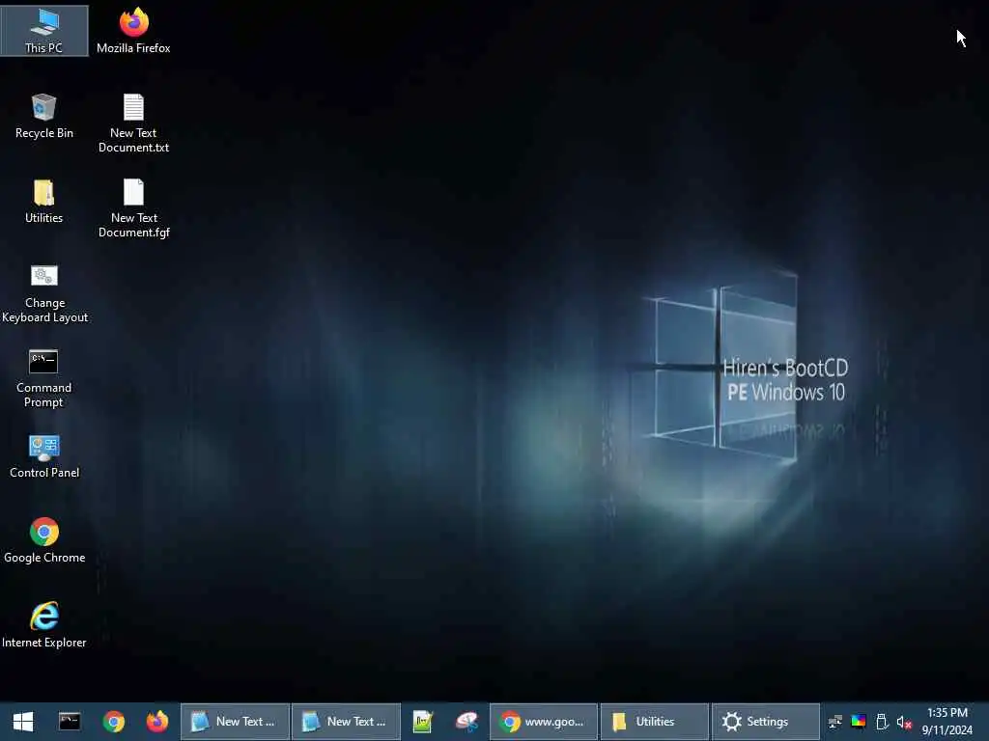The image size is (989, 741).
Task: Launch Command Prompt from taskbar pin
Action: click(70, 722)
